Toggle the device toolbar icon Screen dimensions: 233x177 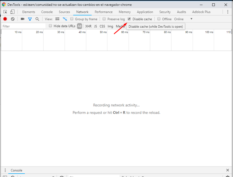pyautogui.click(x=12, y=12)
